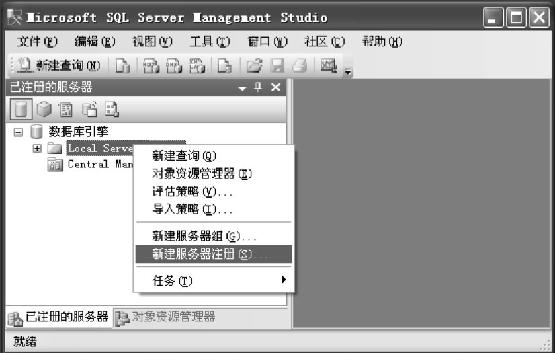The width and height of the screenshot is (555, 353).
Task: Click the Open File folder icon
Action: click(254, 66)
